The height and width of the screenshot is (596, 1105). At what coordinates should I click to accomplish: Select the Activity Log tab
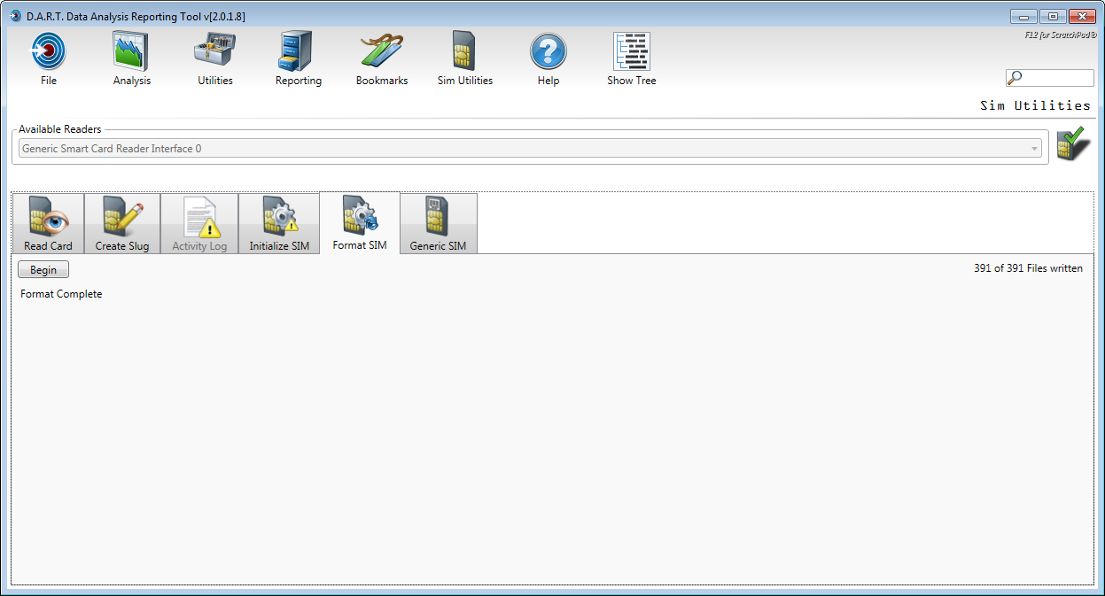point(199,223)
